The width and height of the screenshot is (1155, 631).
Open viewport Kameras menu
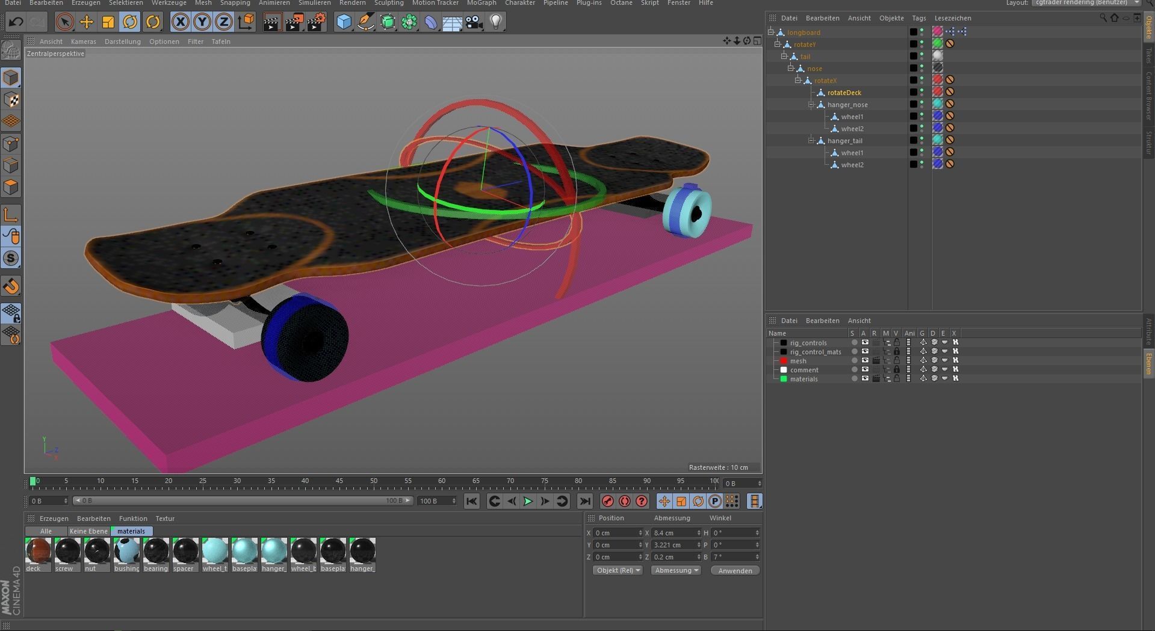point(83,42)
